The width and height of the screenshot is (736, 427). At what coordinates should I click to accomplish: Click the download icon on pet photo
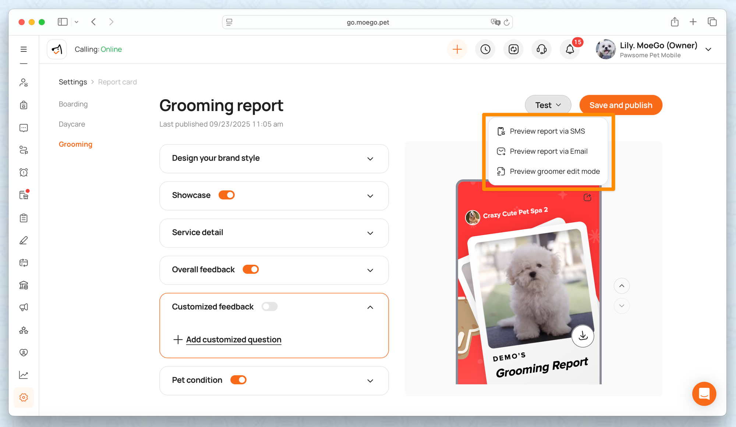(x=583, y=336)
